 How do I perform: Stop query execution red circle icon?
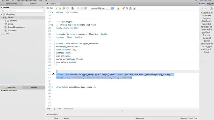[68, 8]
